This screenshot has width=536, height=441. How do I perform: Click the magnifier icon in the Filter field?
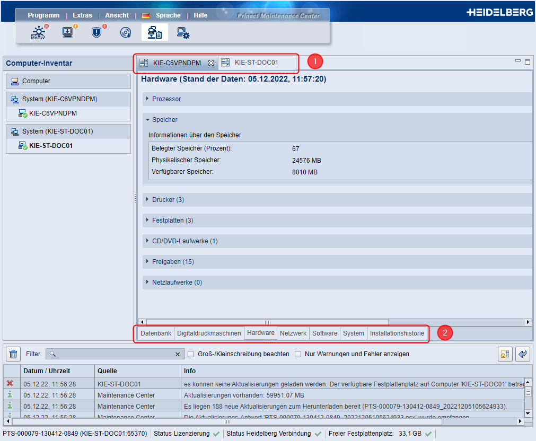click(52, 354)
